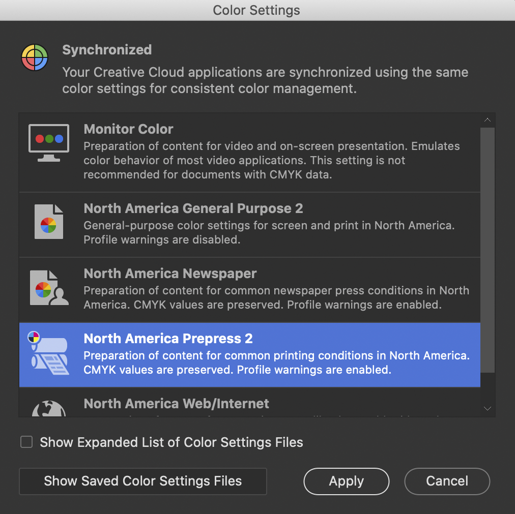Click the 'Show Expanded List of Color Settings Files' label
Screen dimensions: 515x514
[x=171, y=442]
